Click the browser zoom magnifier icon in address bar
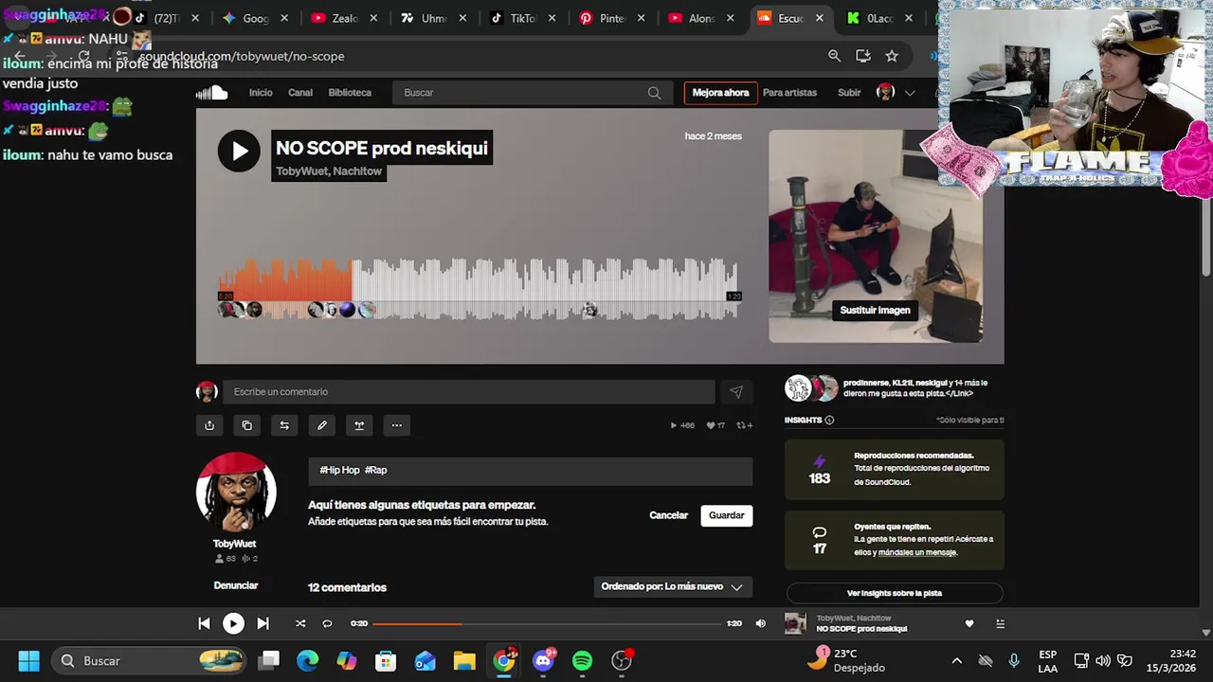 point(834,56)
